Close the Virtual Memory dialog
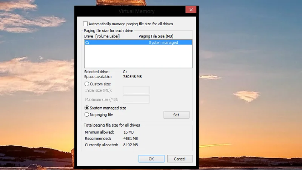This screenshot has width=302, height=170. [x=191, y=10]
